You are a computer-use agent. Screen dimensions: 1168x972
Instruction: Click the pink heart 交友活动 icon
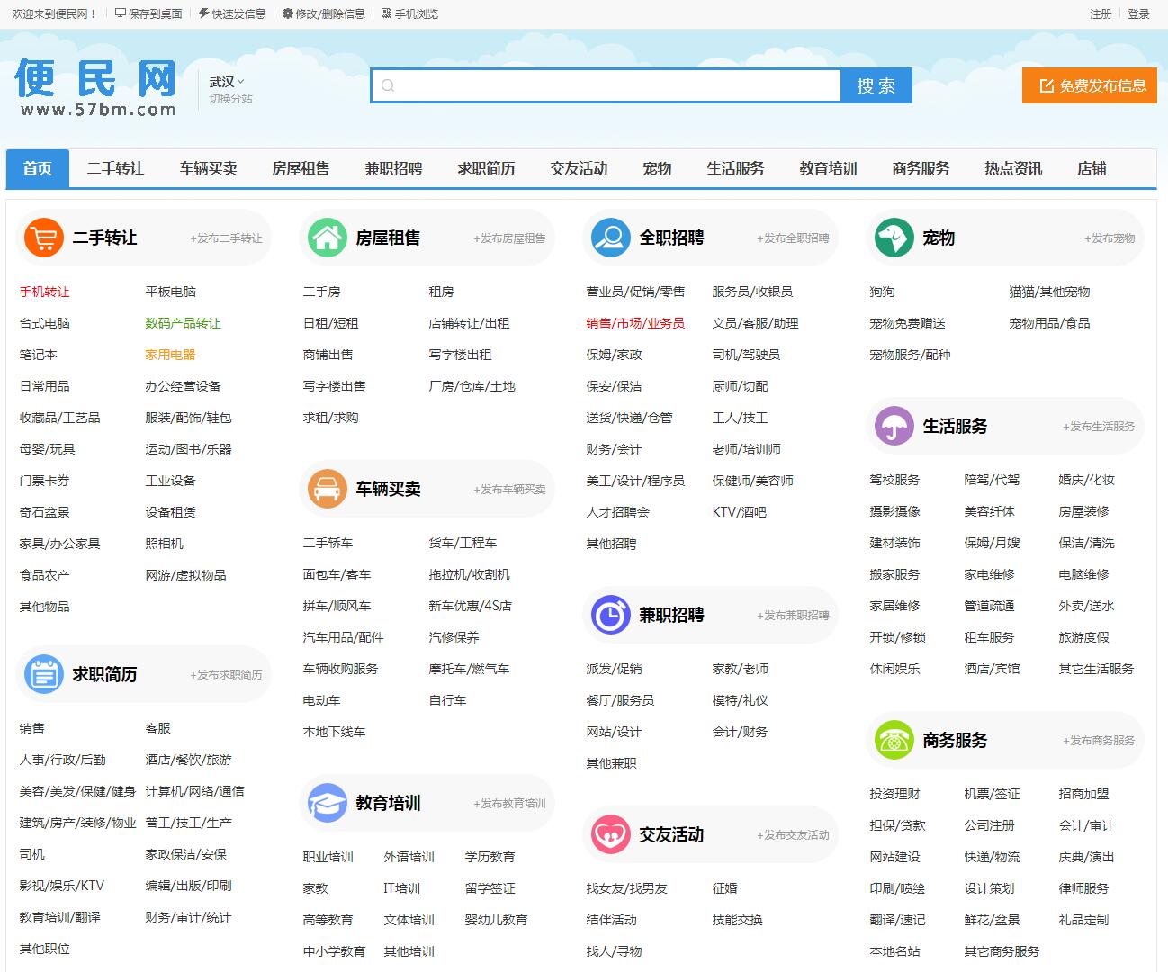point(610,835)
